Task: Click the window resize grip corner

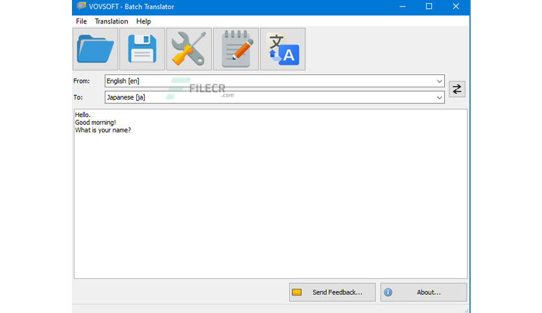Action: [466, 310]
